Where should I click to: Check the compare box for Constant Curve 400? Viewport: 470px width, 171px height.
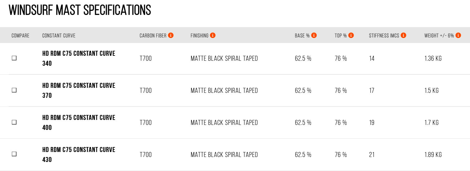tap(14, 122)
